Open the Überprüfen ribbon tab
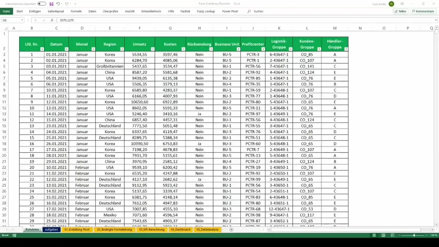The height and width of the screenshot is (247, 439). [x=110, y=11]
